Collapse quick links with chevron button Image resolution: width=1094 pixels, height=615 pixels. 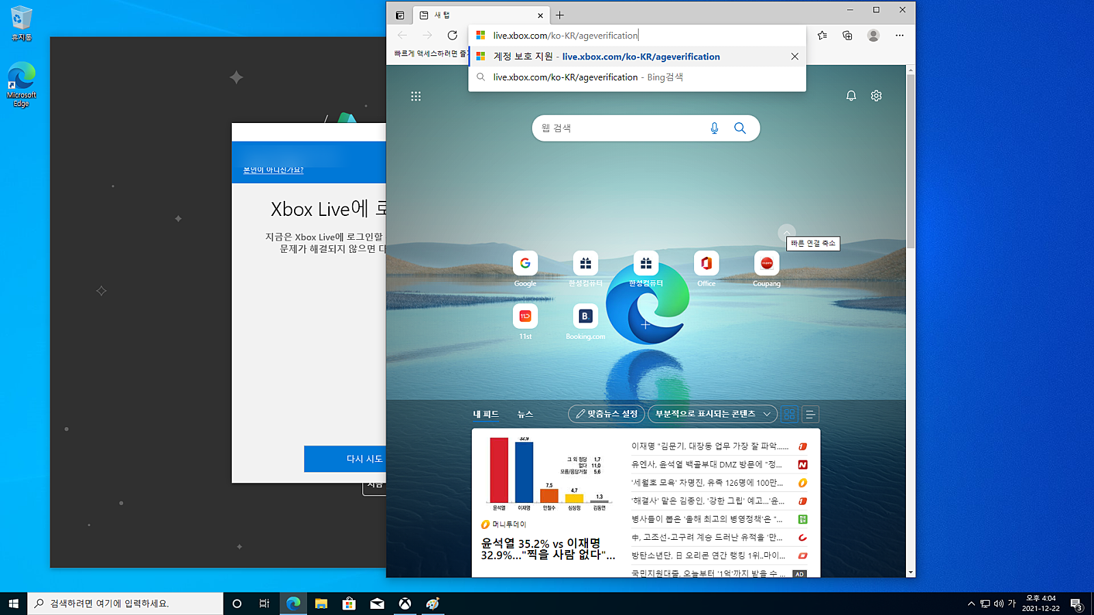click(787, 232)
